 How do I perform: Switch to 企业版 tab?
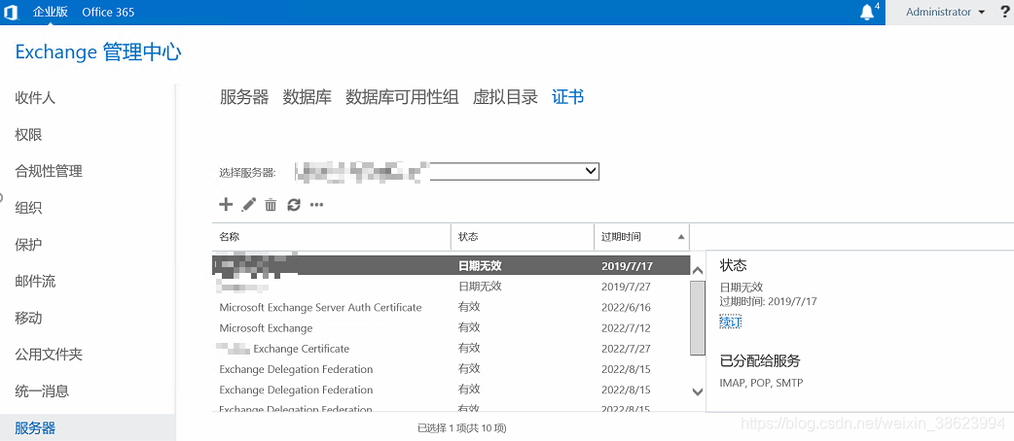pyautogui.click(x=50, y=13)
